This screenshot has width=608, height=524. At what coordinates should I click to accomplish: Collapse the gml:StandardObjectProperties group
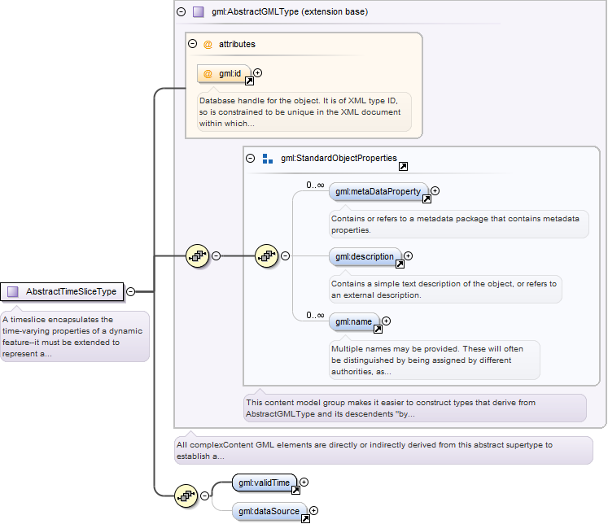coord(251,158)
